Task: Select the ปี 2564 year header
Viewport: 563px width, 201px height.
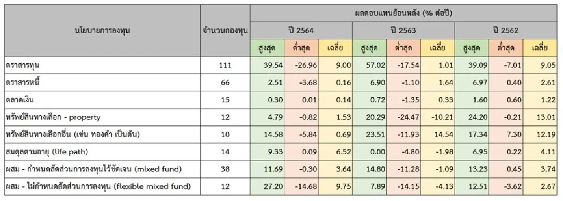Action: (x=301, y=30)
